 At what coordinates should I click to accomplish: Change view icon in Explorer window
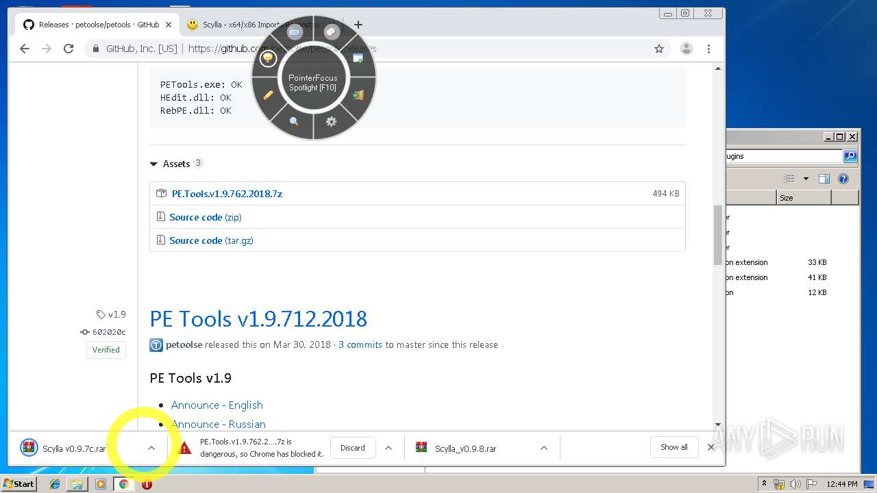(789, 179)
